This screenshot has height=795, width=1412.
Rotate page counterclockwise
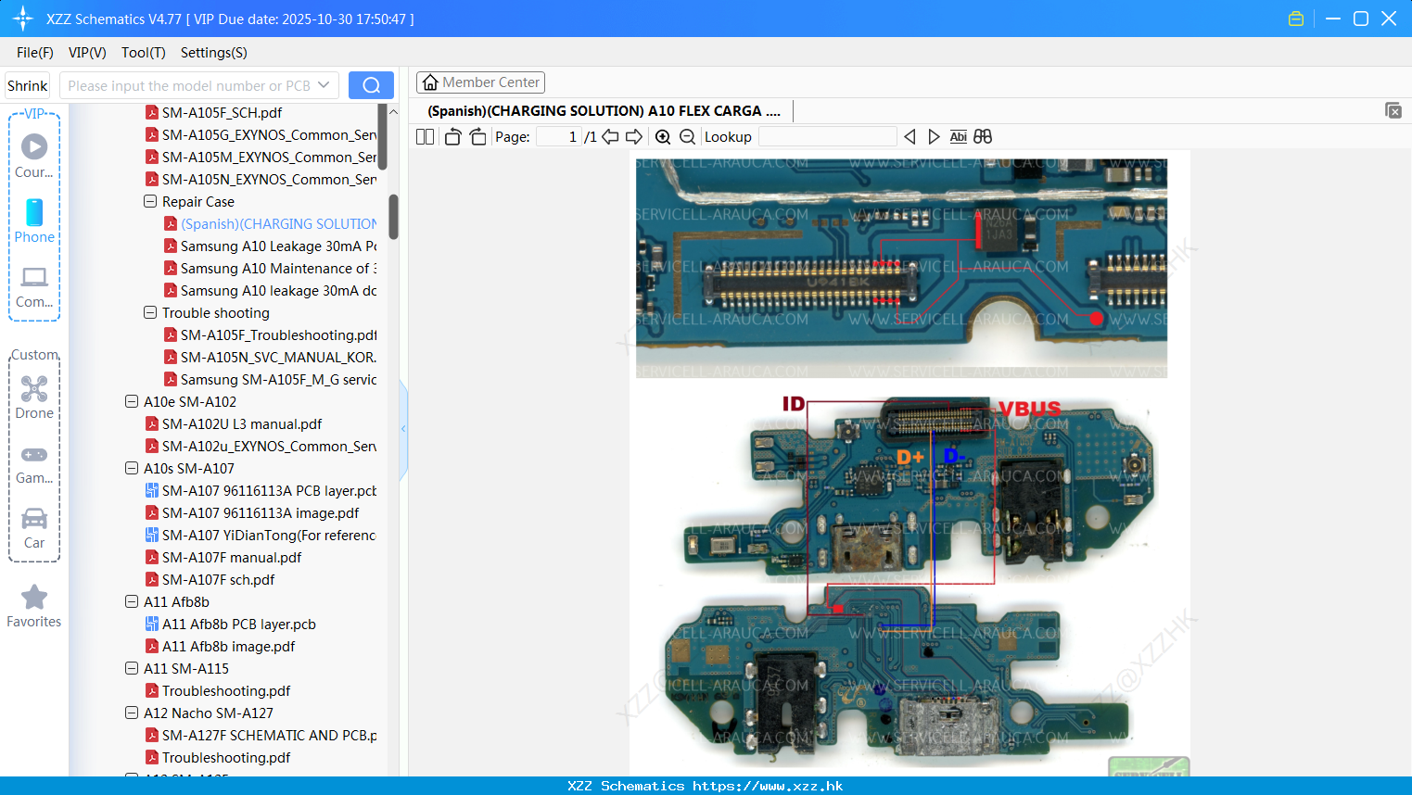(x=452, y=136)
